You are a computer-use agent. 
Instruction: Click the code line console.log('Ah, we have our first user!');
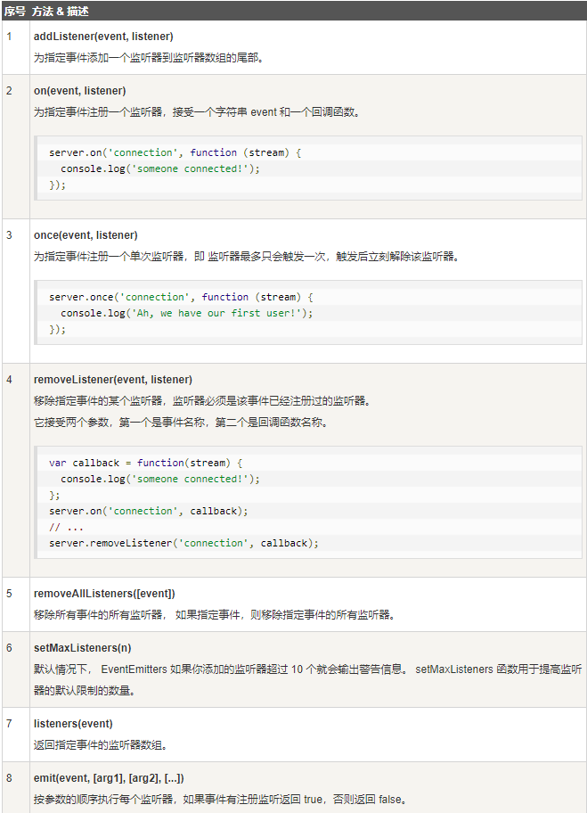pos(186,313)
